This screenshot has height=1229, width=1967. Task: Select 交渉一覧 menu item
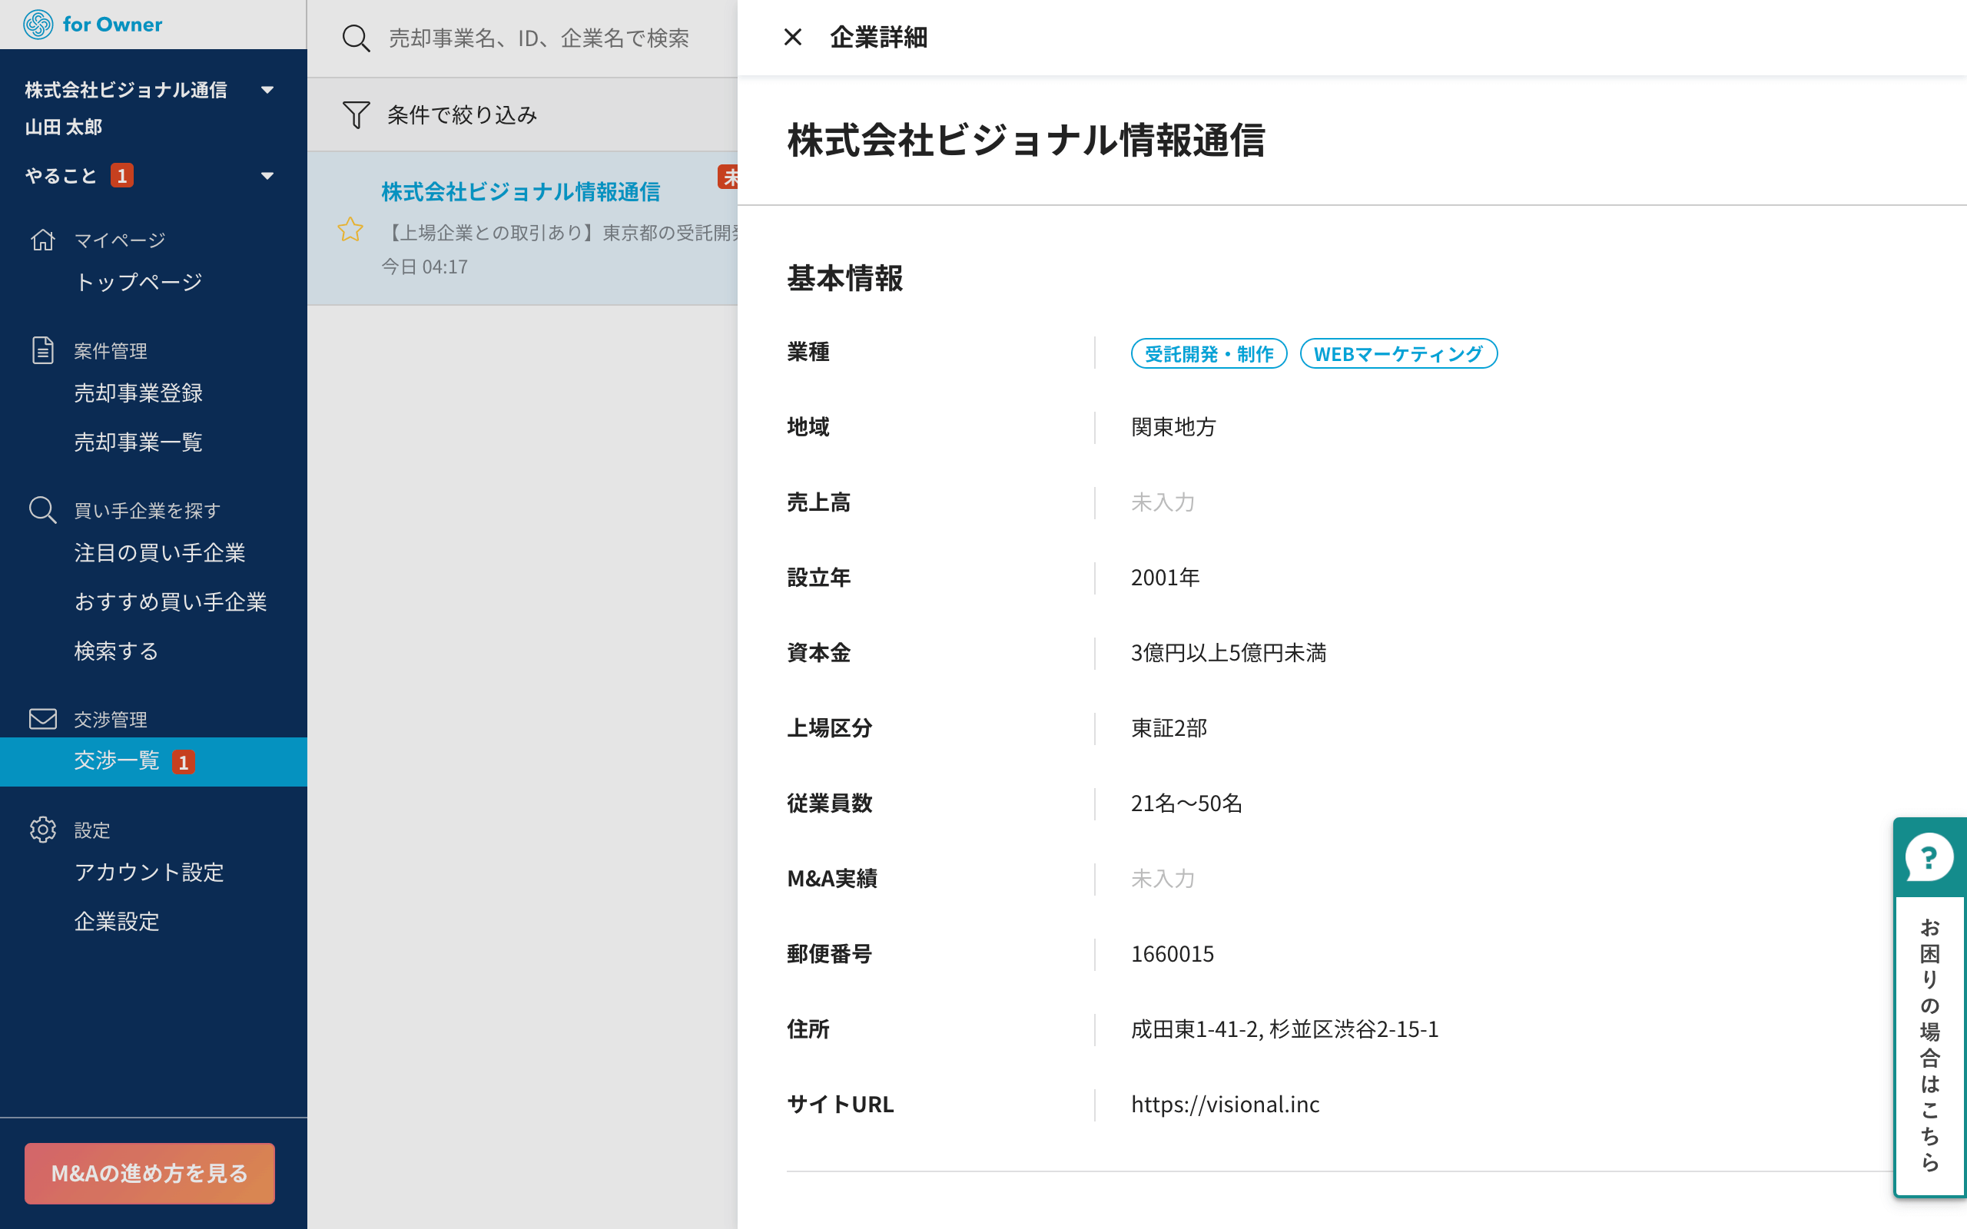117,760
